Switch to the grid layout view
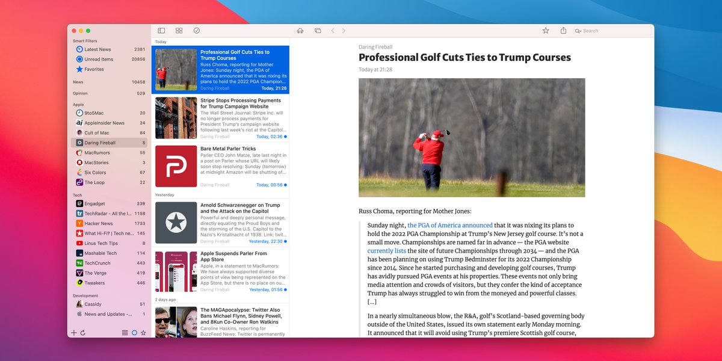 (x=179, y=31)
